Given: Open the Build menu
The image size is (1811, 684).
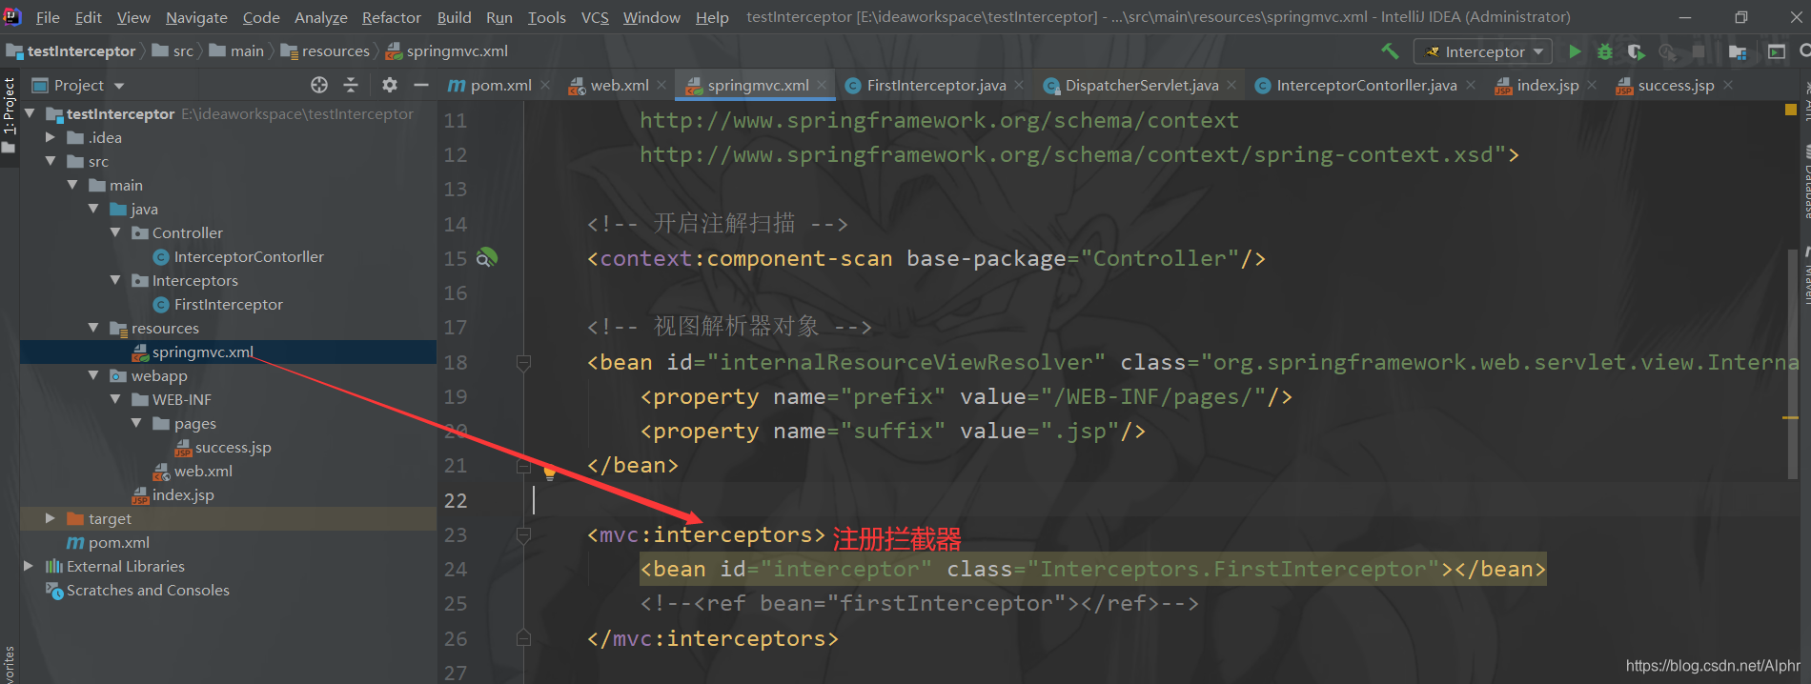Looking at the screenshot, I should click(454, 17).
